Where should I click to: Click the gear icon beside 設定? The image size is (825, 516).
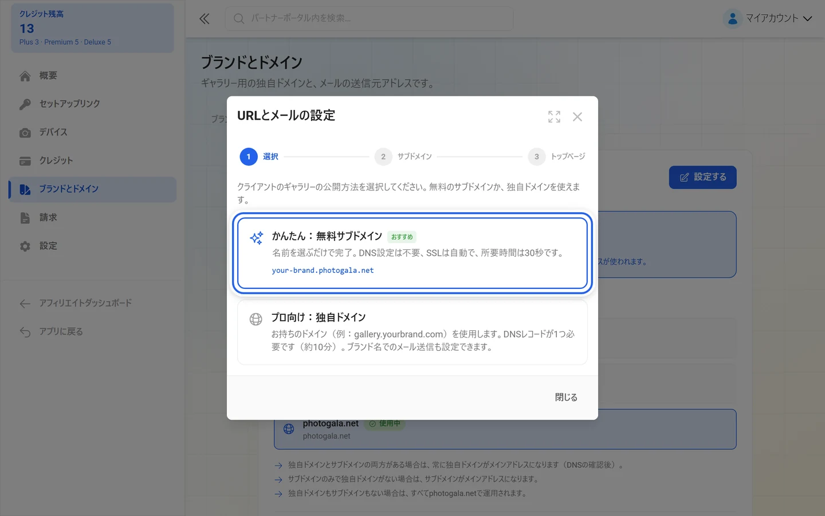(25, 246)
